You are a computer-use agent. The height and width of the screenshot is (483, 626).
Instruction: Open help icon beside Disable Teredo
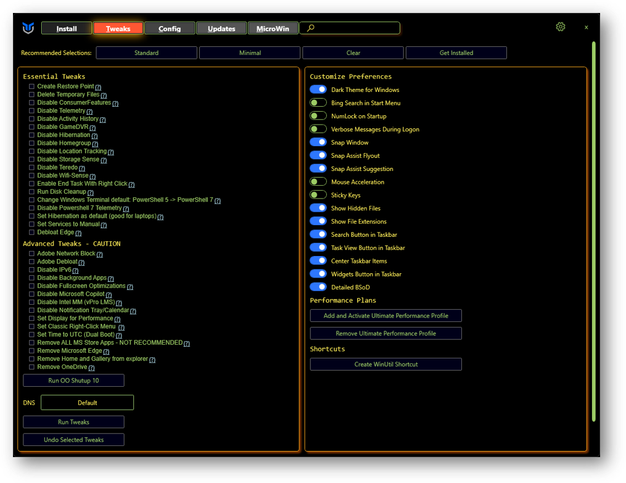pos(82,168)
